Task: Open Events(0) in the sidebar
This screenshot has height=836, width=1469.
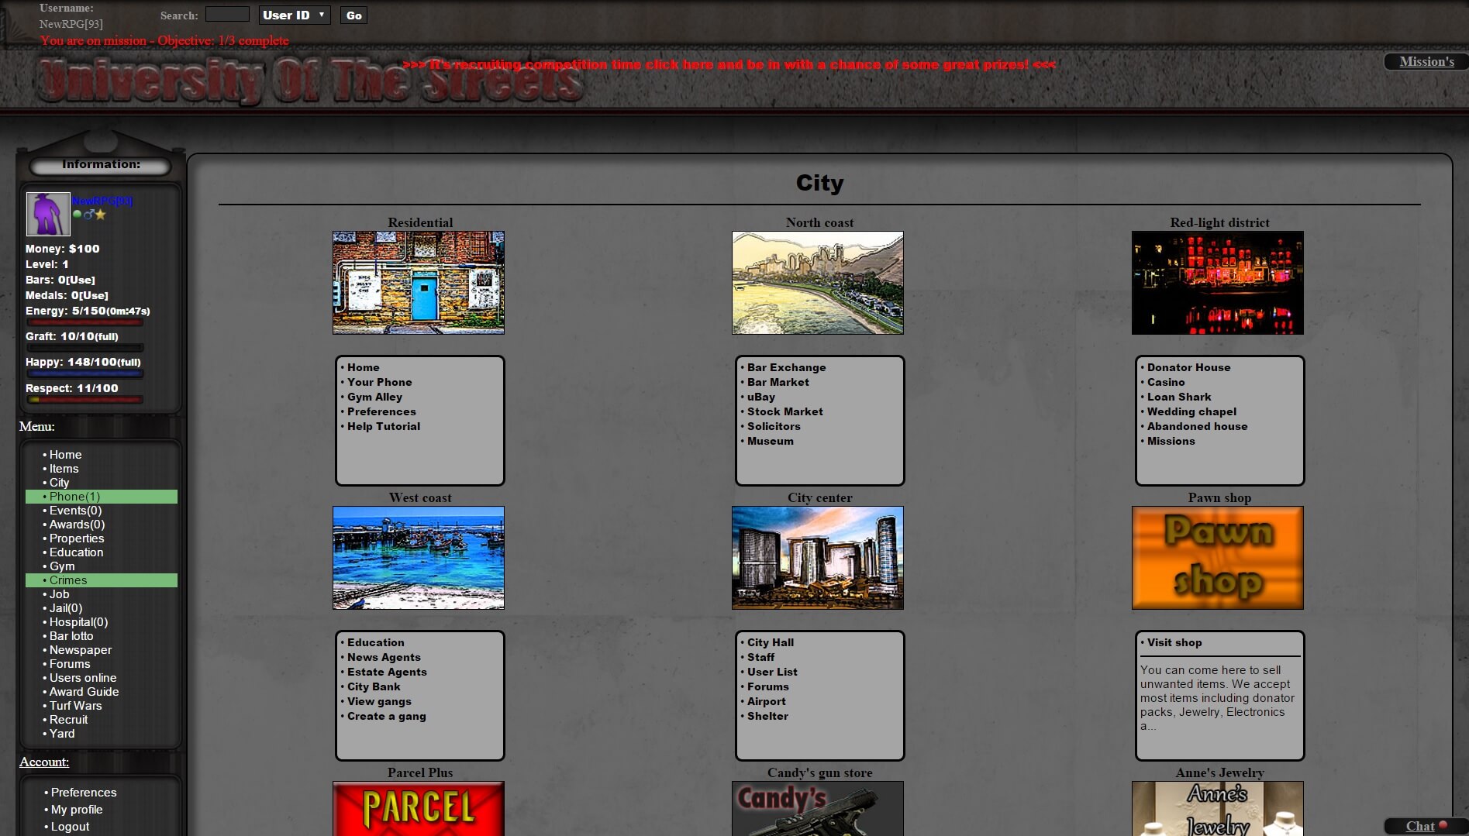Action: point(75,511)
